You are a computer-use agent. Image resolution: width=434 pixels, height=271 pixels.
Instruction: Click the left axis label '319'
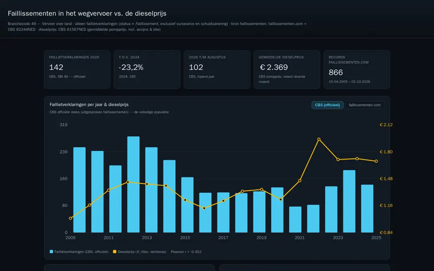point(64,125)
